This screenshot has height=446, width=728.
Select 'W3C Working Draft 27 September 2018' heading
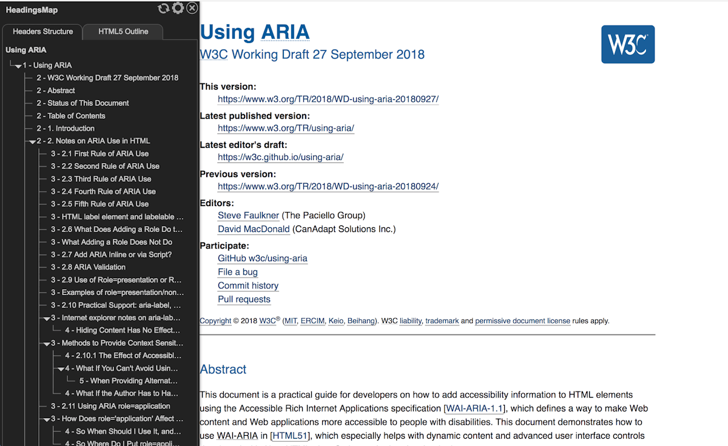(x=107, y=78)
